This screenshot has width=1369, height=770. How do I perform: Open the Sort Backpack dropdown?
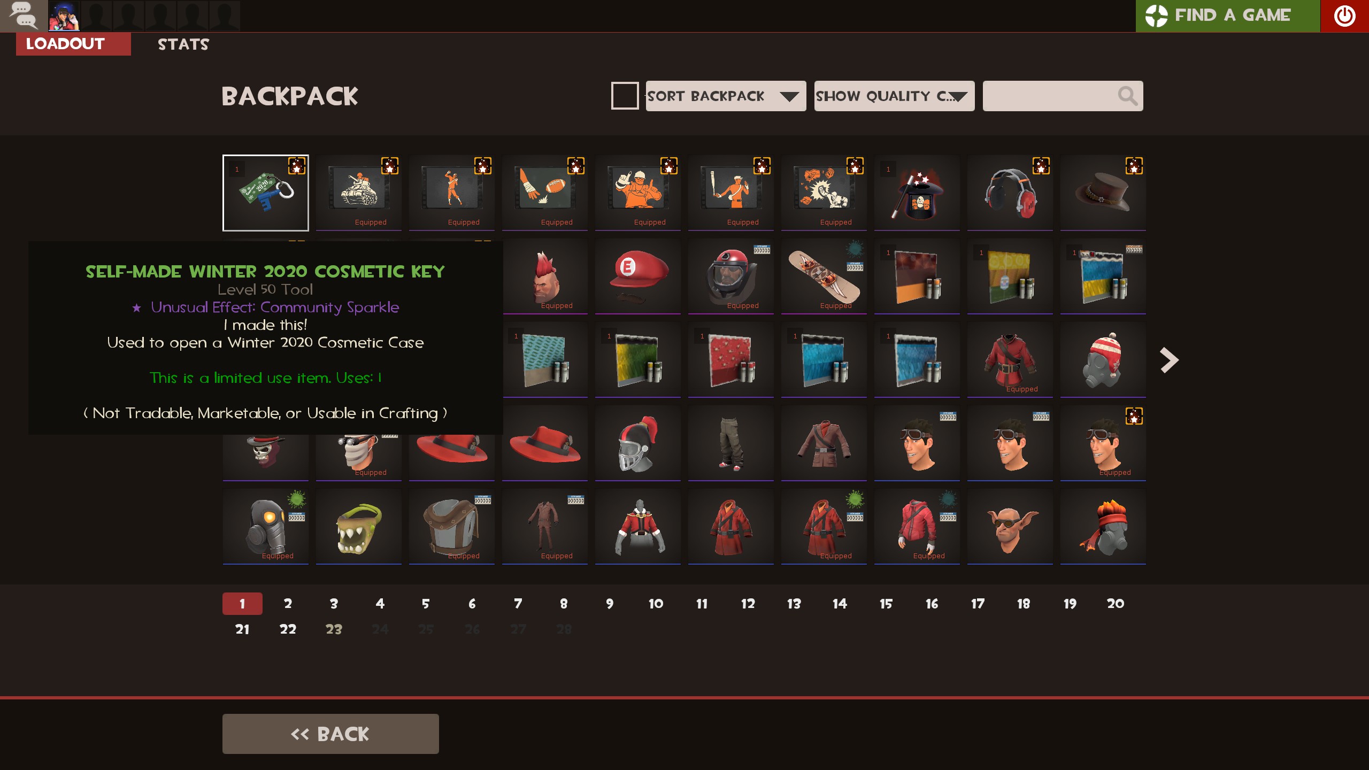(726, 96)
